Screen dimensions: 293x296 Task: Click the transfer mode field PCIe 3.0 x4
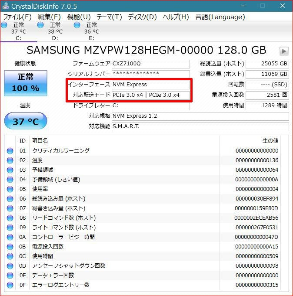(x=151, y=95)
